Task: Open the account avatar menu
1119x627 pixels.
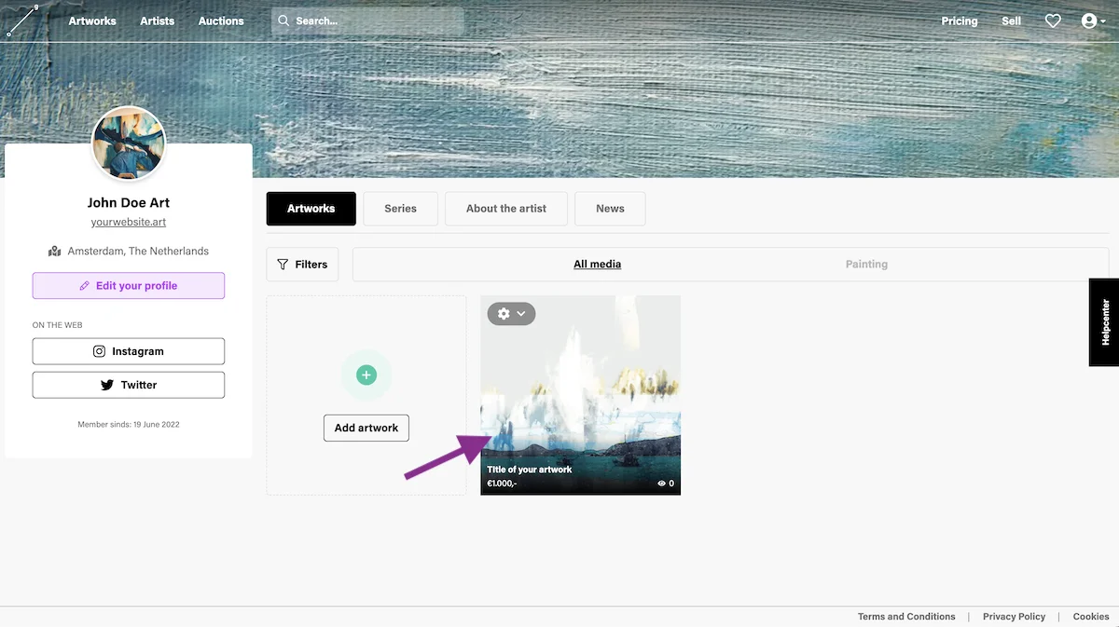Action: [1093, 20]
